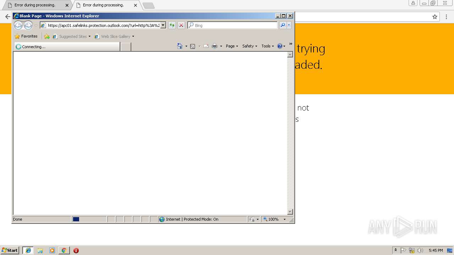This screenshot has height=255, width=454.
Task: Click the Chrome taskbar icon
Action: (x=64, y=250)
